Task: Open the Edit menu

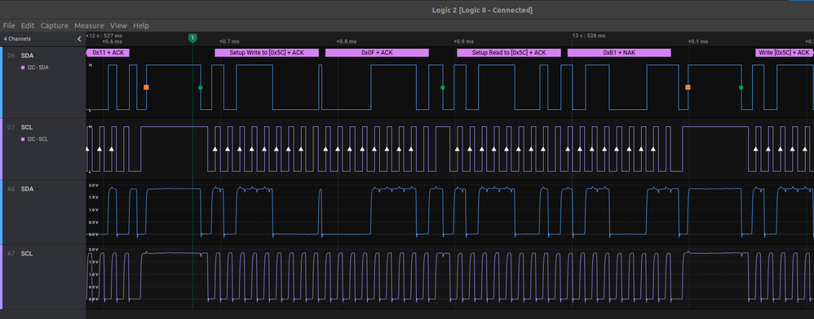Action: click(x=28, y=25)
